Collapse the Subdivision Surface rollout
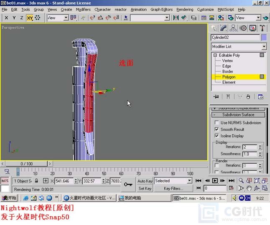This screenshot has height=225, width=270. 238,115
